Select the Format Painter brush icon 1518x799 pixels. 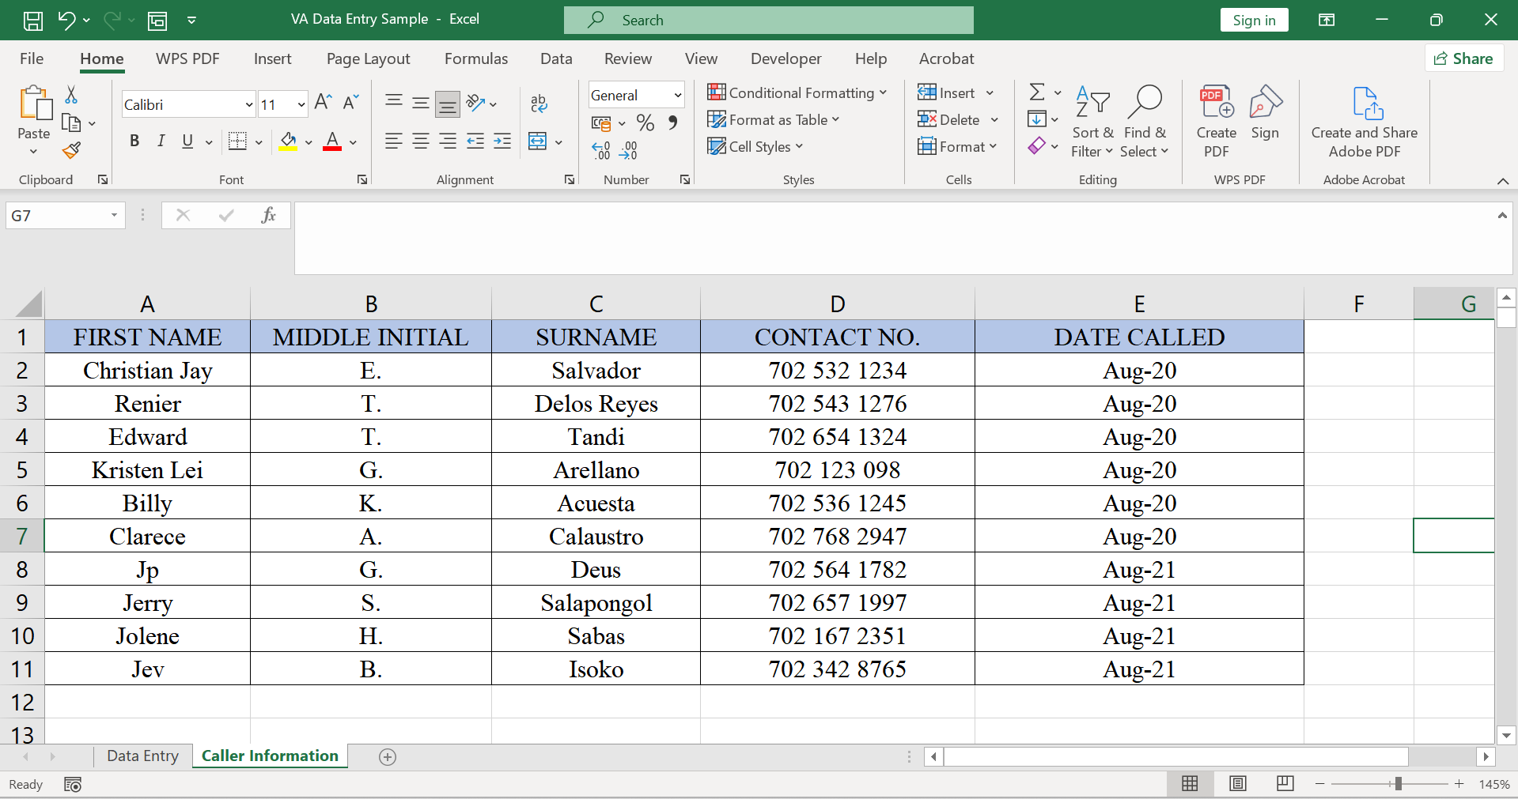coord(71,150)
